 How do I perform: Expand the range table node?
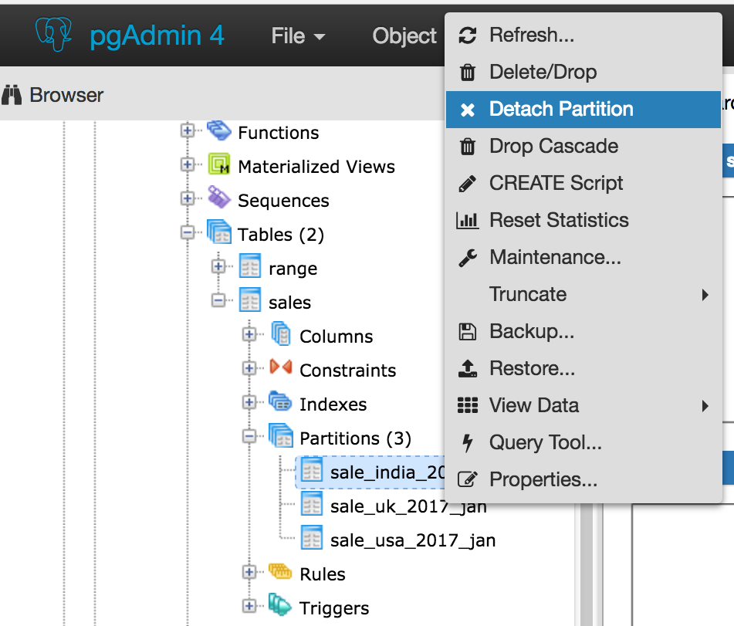click(218, 267)
